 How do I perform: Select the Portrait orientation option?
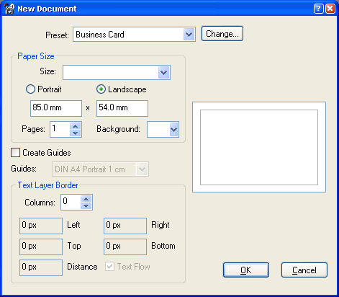30,89
